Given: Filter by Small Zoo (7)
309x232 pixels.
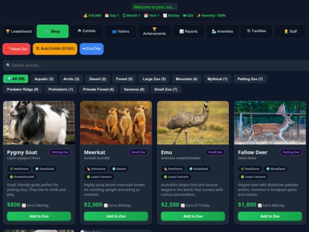Looking at the screenshot, I should [x=166, y=89].
